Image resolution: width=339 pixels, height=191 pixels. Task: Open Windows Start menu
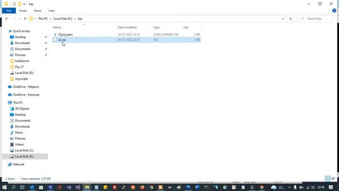click(4, 187)
